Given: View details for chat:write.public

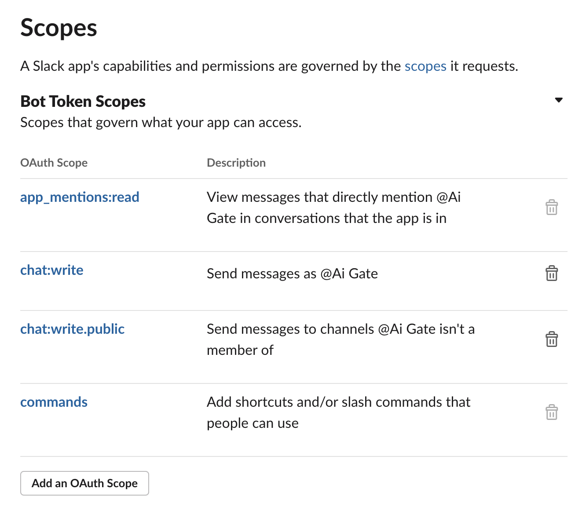Looking at the screenshot, I should (x=72, y=329).
